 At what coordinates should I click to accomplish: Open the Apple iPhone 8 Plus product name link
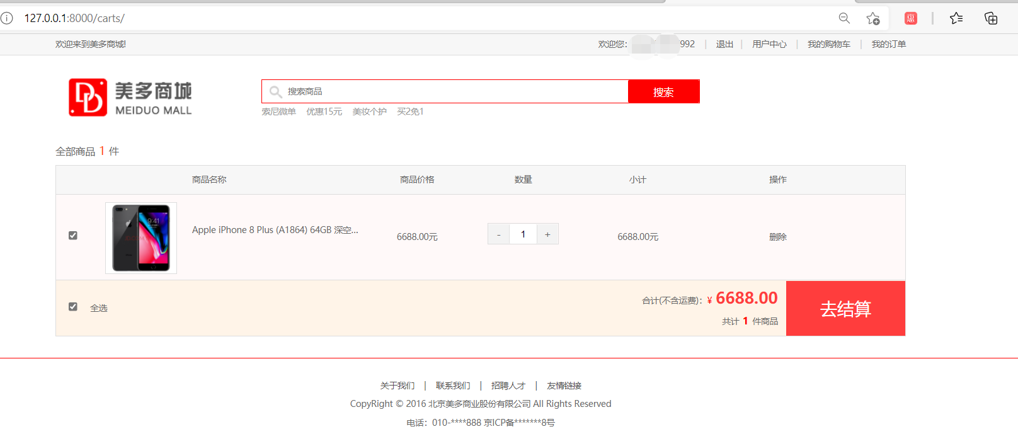[275, 230]
